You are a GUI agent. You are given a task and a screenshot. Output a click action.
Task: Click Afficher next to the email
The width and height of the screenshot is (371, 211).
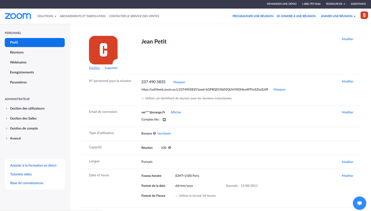tap(176, 112)
